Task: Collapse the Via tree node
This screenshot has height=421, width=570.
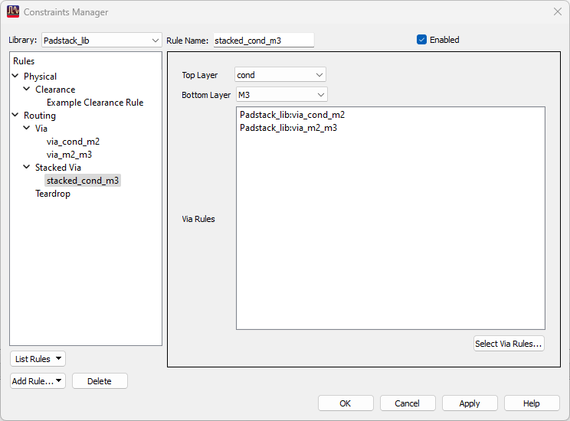Action: click(27, 128)
